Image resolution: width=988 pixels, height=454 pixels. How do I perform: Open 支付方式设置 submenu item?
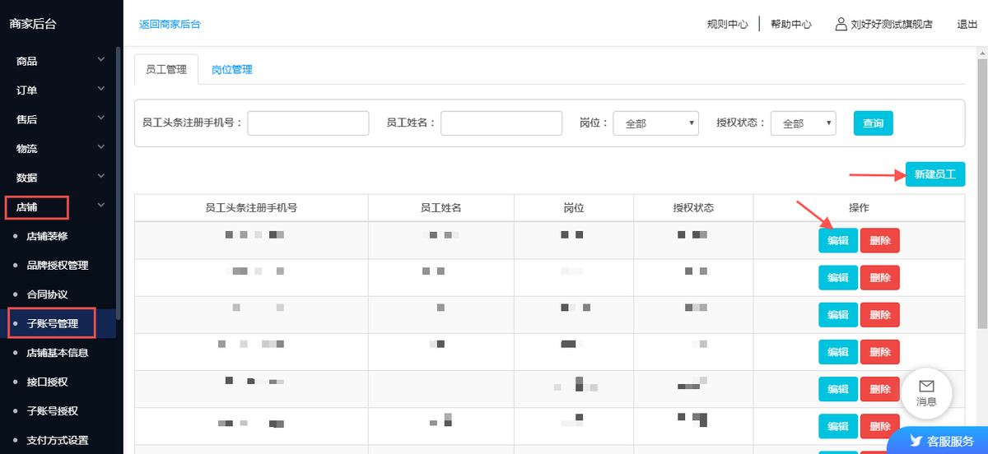58,440
